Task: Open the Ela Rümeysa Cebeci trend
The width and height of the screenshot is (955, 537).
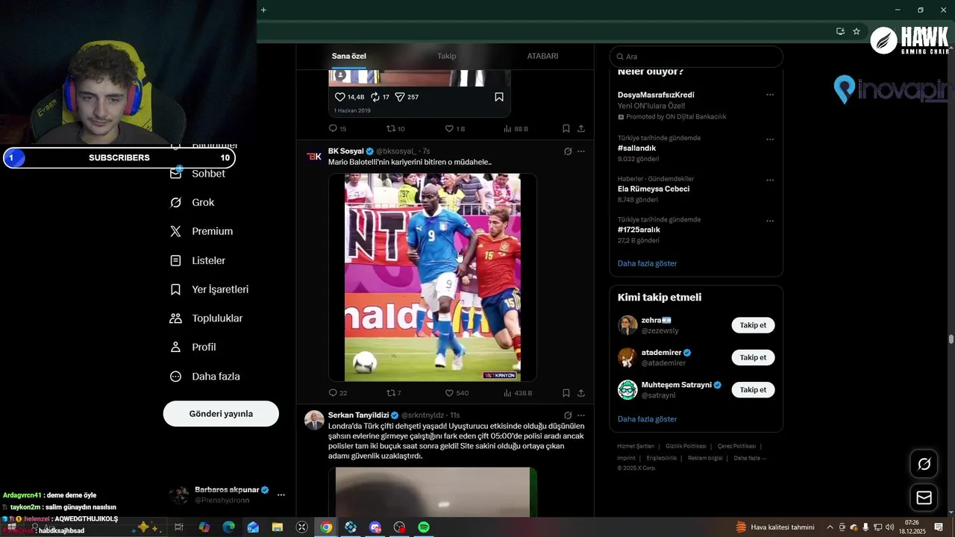Action: [x=654, y=189]
